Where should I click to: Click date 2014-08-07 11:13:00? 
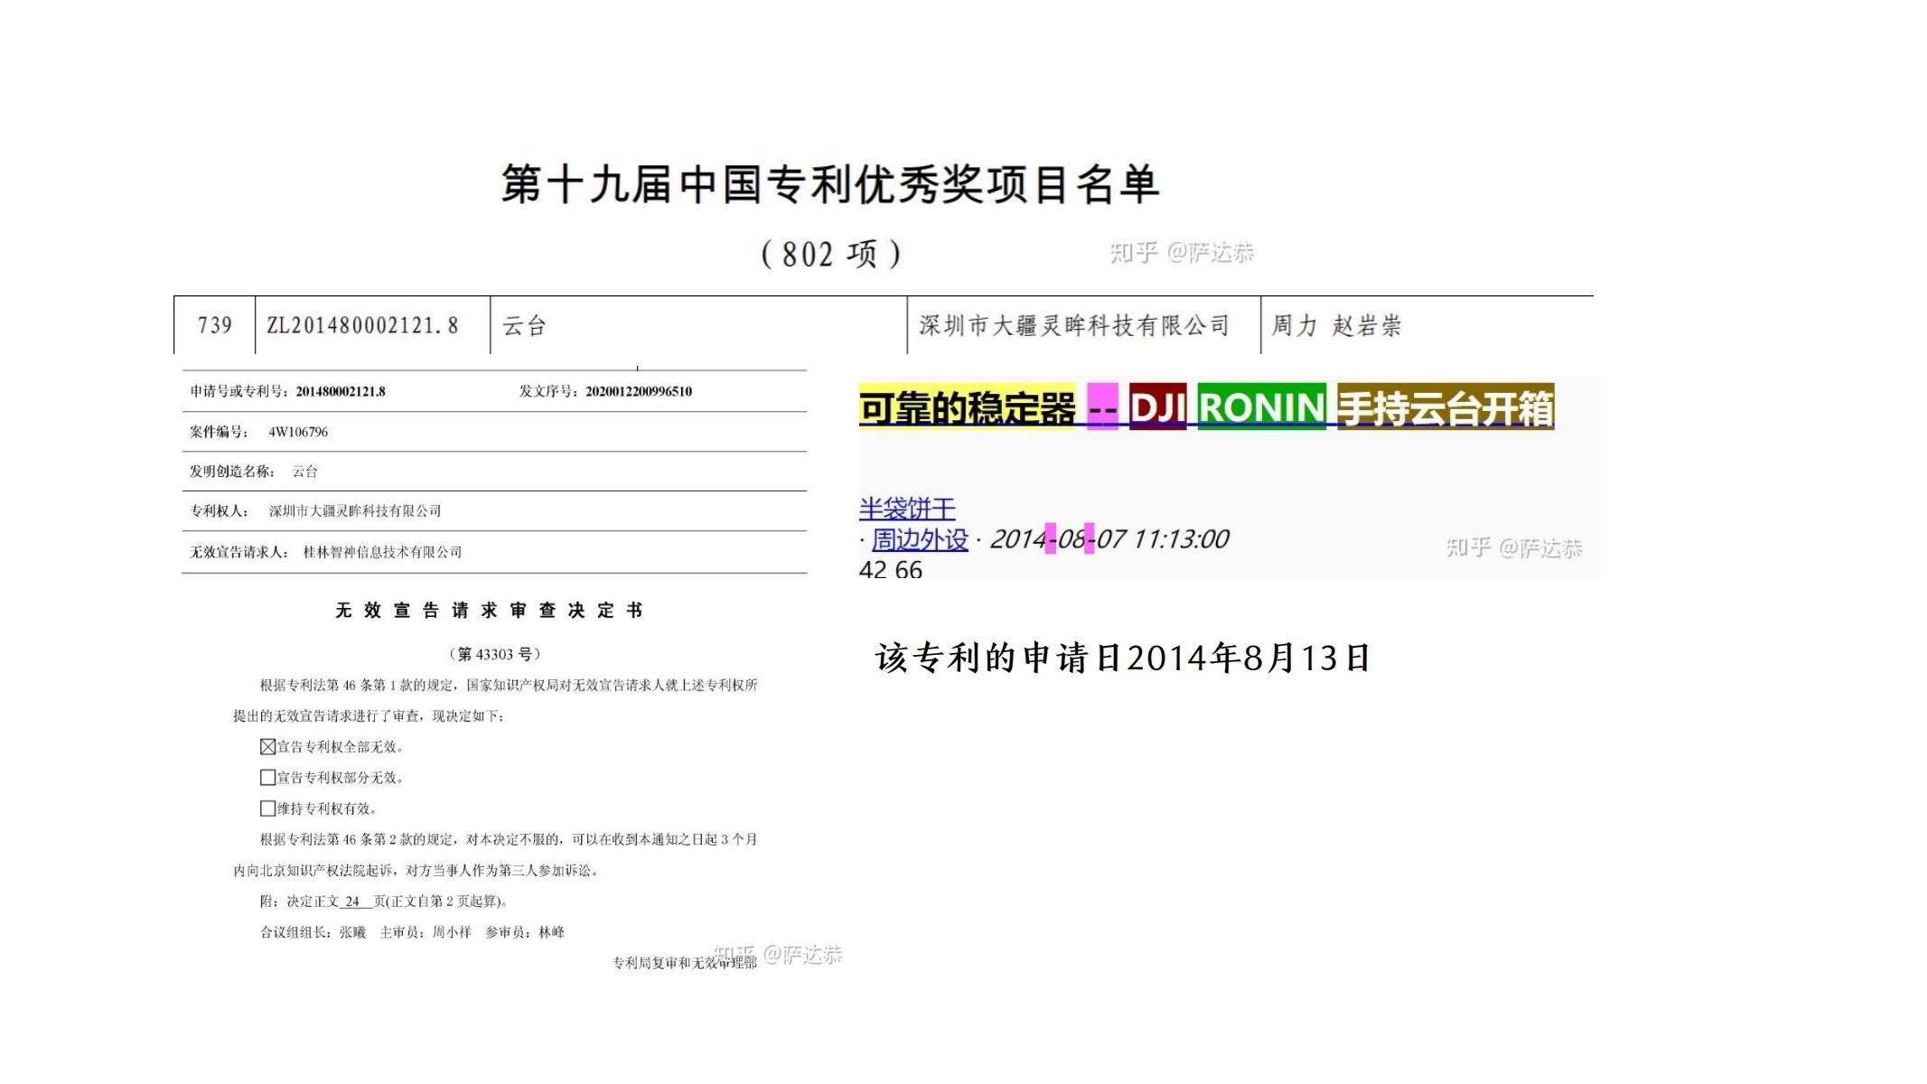click(x=1109, y=539)
